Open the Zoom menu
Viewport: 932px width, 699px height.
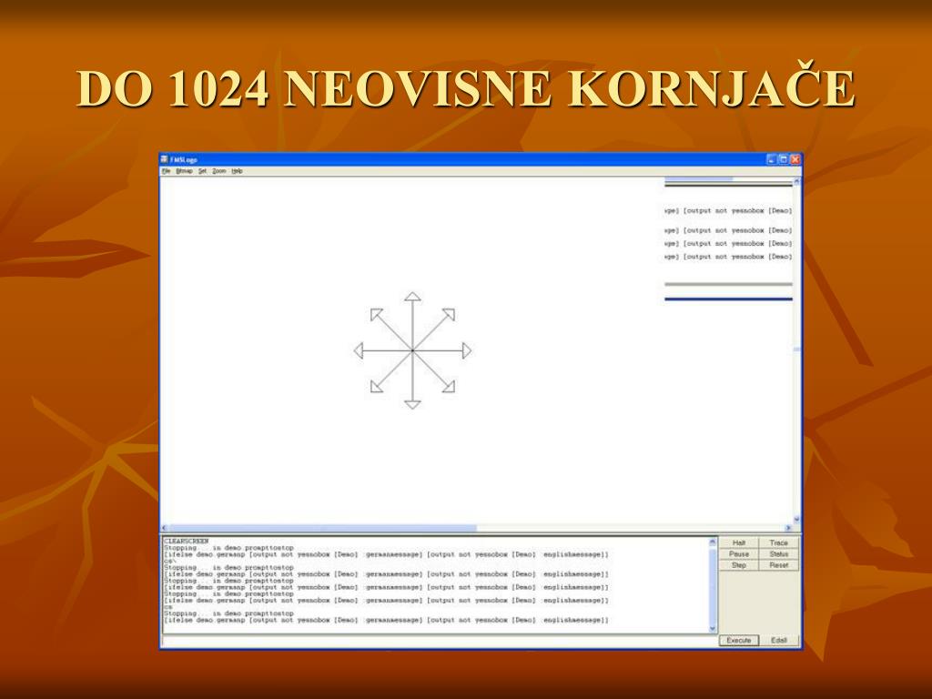point(219,171)
